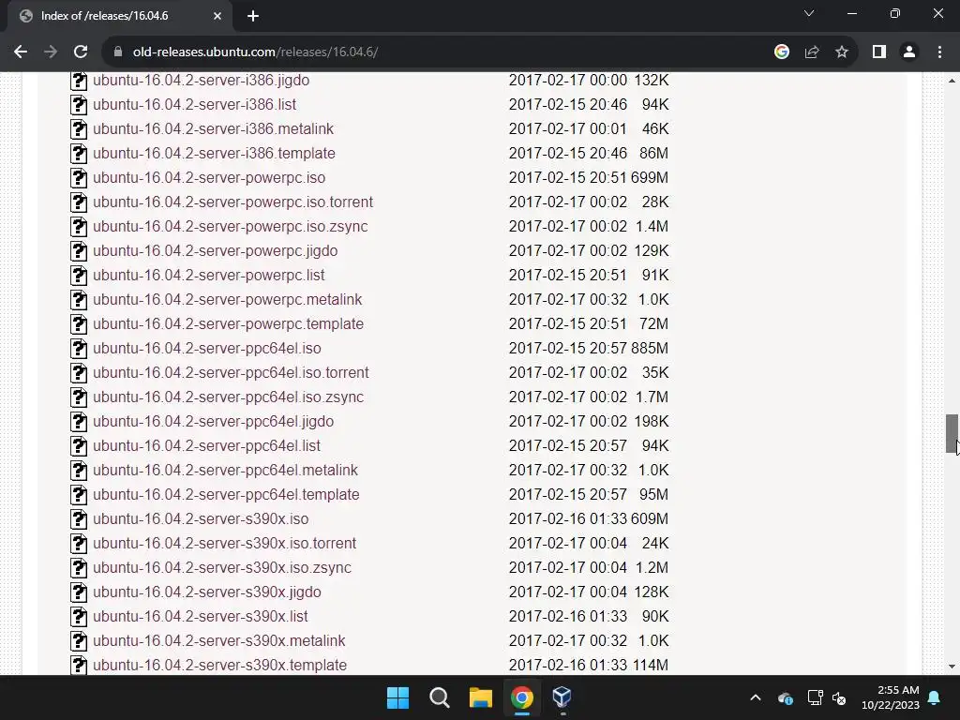
Task: Open ubuntu-16.04.2-server-i386.template link
Action: point(214,153)
